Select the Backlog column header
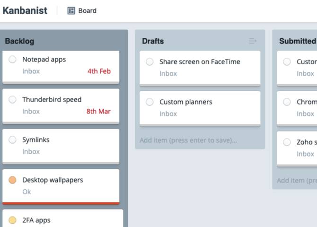Viewport: 317px width, 227px height. [19, 41]
